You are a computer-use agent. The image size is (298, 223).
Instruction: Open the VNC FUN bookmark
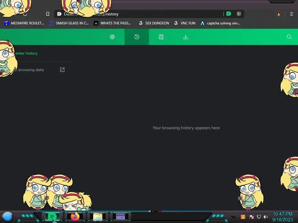pos(185,23)
